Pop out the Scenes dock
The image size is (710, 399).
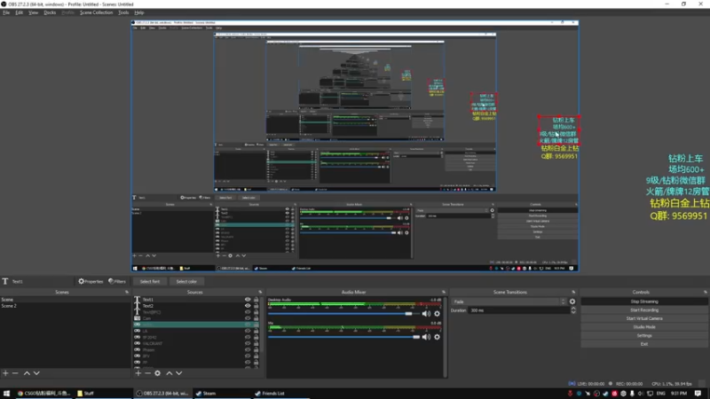tap(127, 293)
